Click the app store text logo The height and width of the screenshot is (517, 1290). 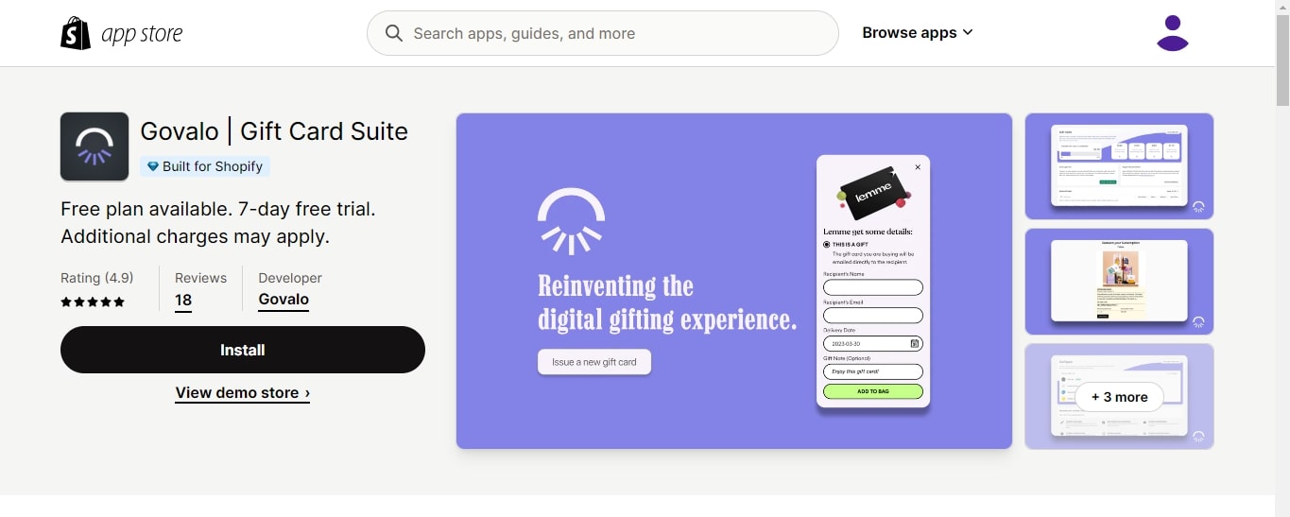pyautogui.click(x=142, y=34)
